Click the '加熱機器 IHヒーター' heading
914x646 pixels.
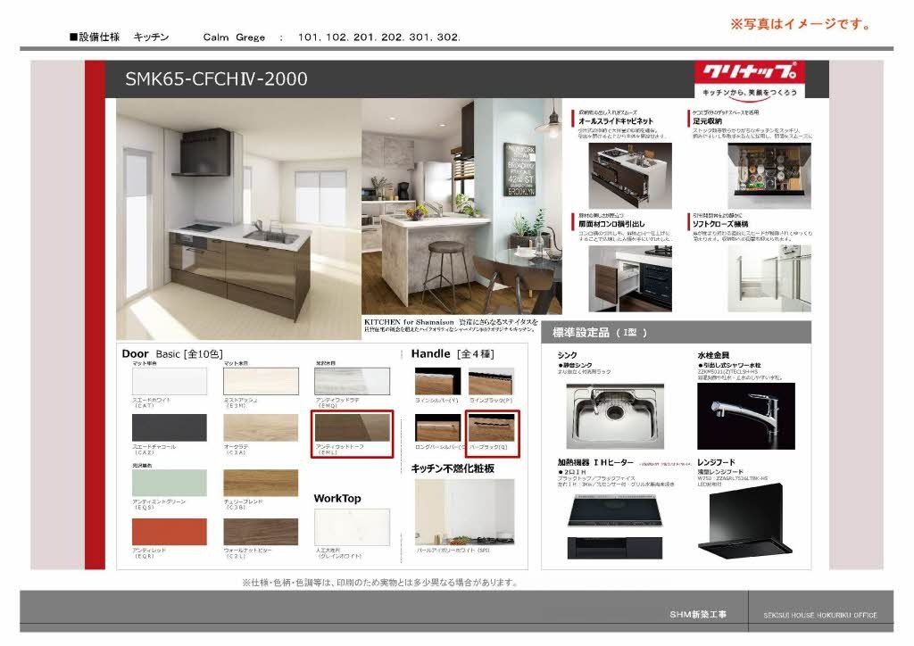(x=595, y=462)
